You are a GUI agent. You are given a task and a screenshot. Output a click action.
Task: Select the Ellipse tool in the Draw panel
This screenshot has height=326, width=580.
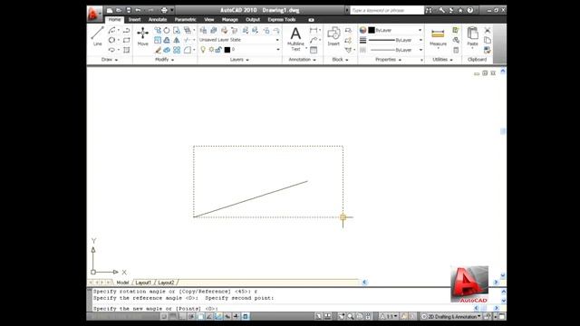pos(111,50)
